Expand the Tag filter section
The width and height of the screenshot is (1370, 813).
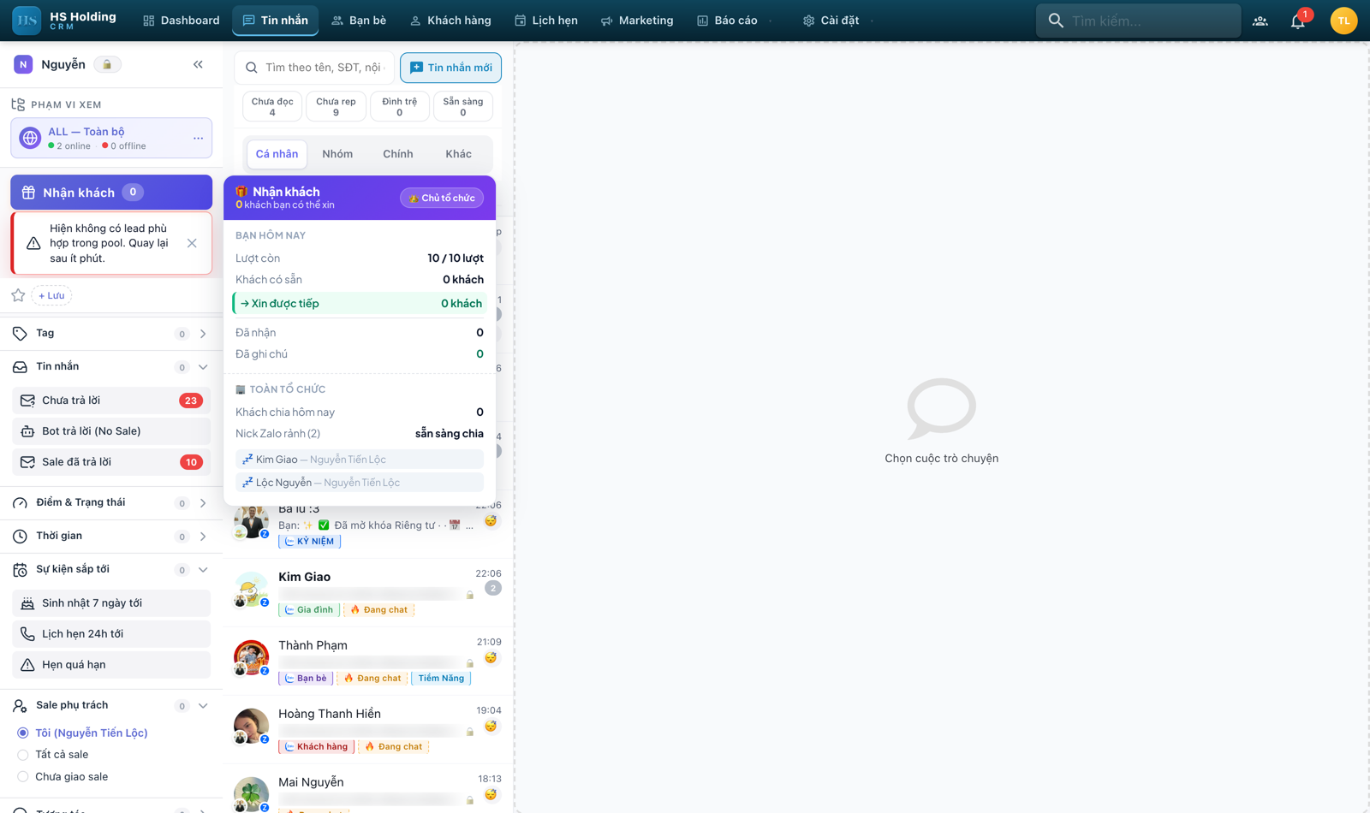coord(203,334)
